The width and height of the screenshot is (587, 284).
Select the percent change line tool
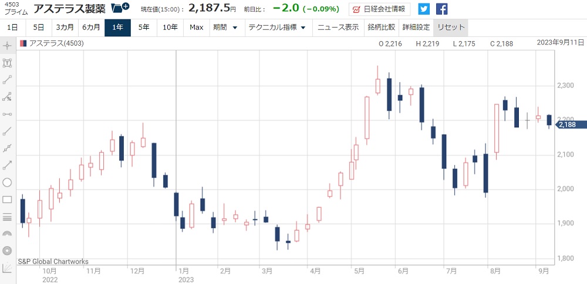7,97
